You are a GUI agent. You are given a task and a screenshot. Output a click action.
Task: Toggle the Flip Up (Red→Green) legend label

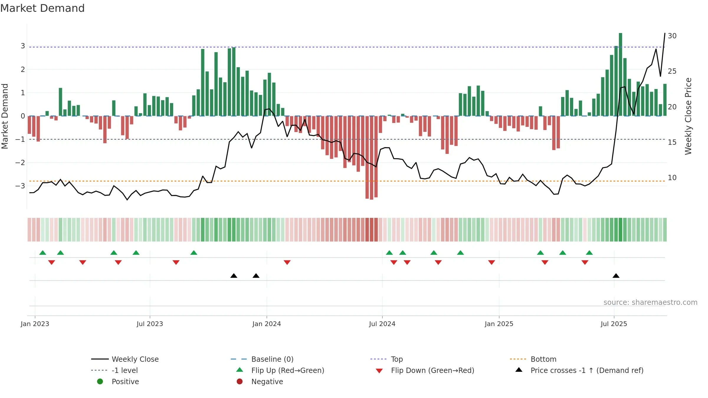[288, 370]
